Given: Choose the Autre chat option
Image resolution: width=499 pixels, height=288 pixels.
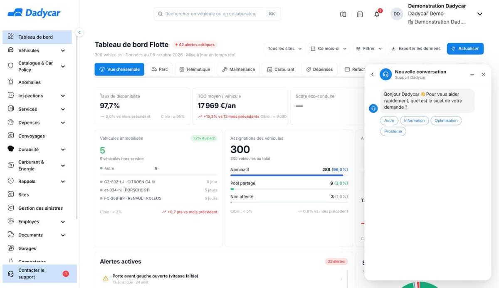Looking at the screenshot, I should (x=389, y=121).
